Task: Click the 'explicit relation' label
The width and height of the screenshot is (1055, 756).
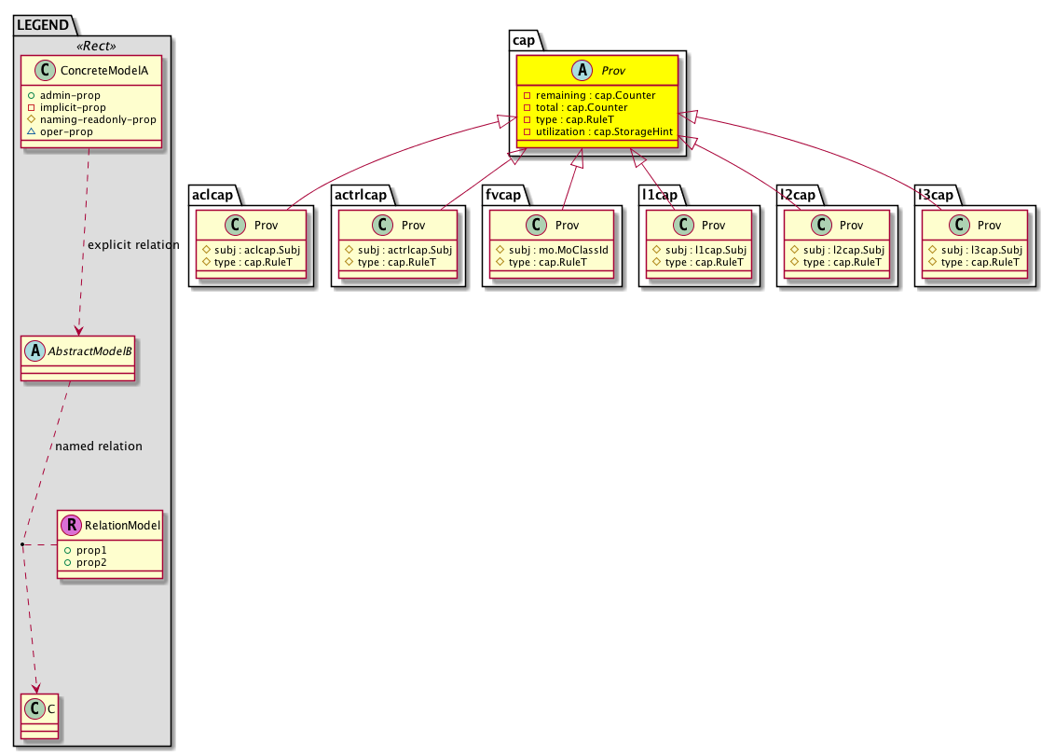Action: pos(132,245)
